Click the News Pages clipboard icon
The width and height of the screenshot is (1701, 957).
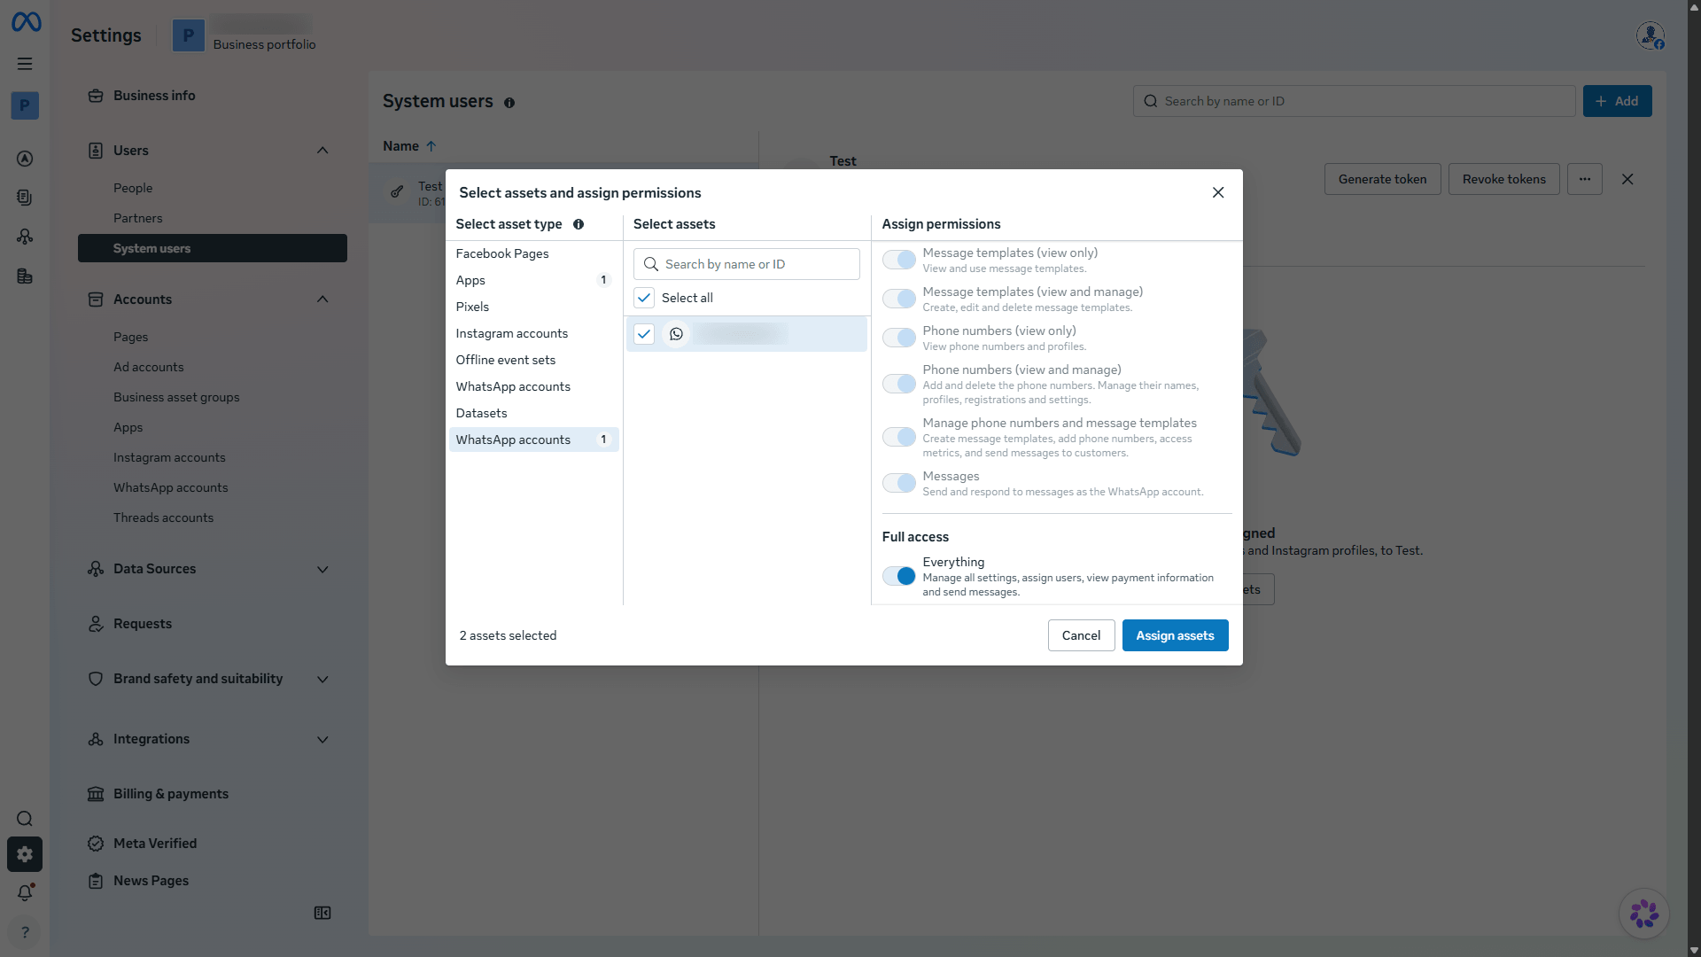[x=96, y=881]
